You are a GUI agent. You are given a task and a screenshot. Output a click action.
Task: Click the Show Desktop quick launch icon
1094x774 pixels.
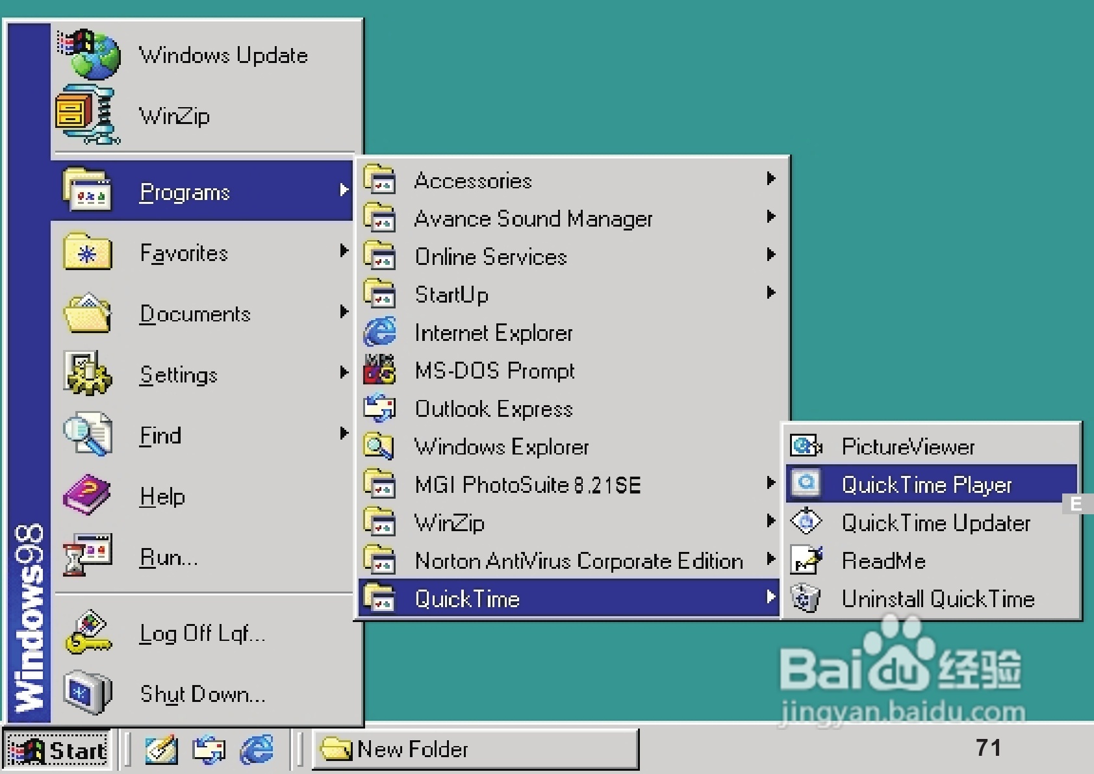tap(161, 749)
